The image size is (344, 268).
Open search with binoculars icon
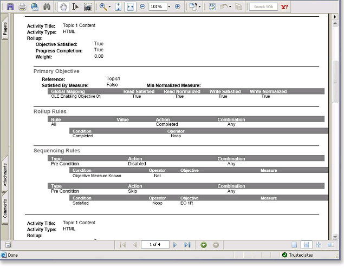coord(47,7)
